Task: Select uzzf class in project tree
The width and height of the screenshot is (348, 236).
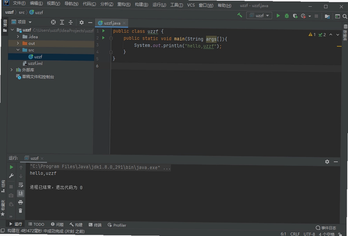Action: point(51,57)
